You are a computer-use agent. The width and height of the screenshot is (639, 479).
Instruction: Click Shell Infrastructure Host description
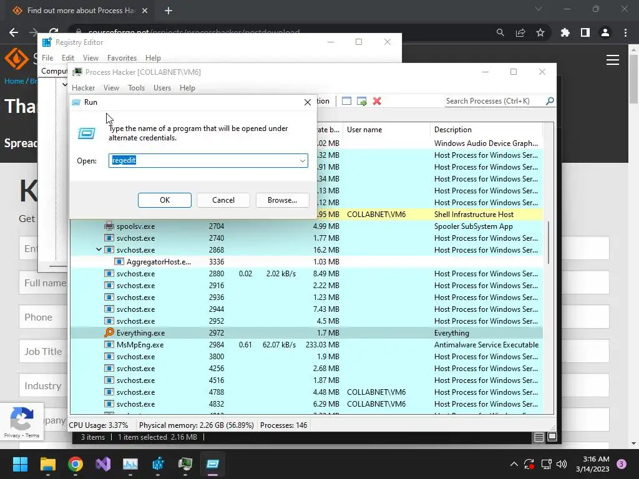point(474,215)
